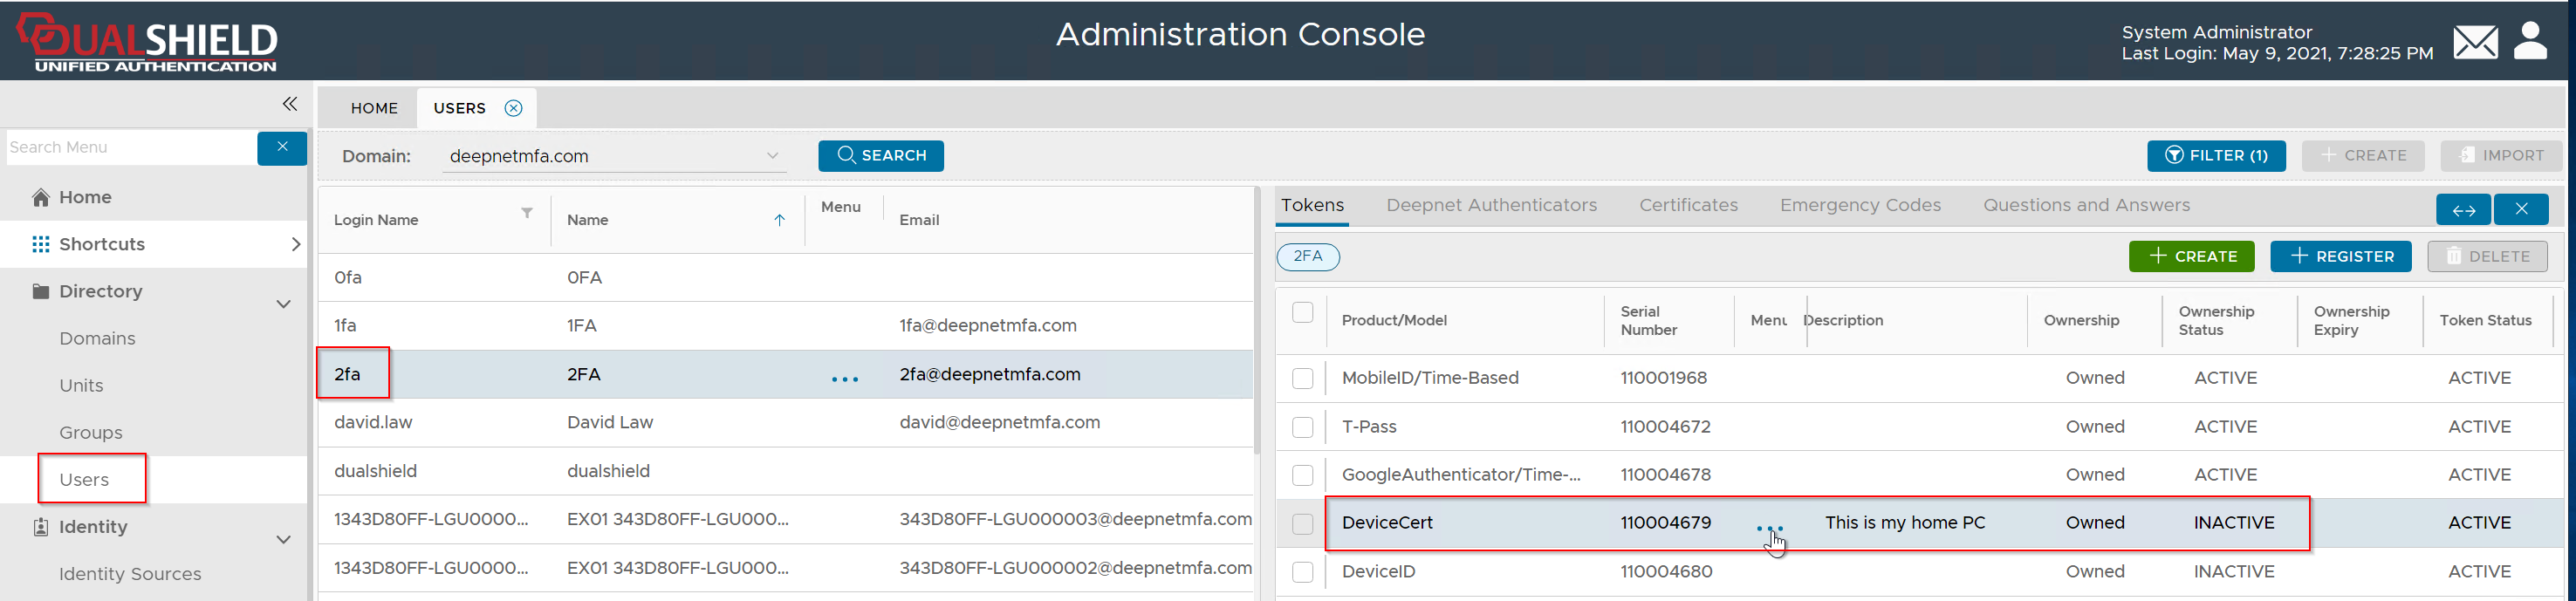Expand the token panel with arrows icon
The height and width of the screenshot is (601, 2576).
(x=2463, y=209)
